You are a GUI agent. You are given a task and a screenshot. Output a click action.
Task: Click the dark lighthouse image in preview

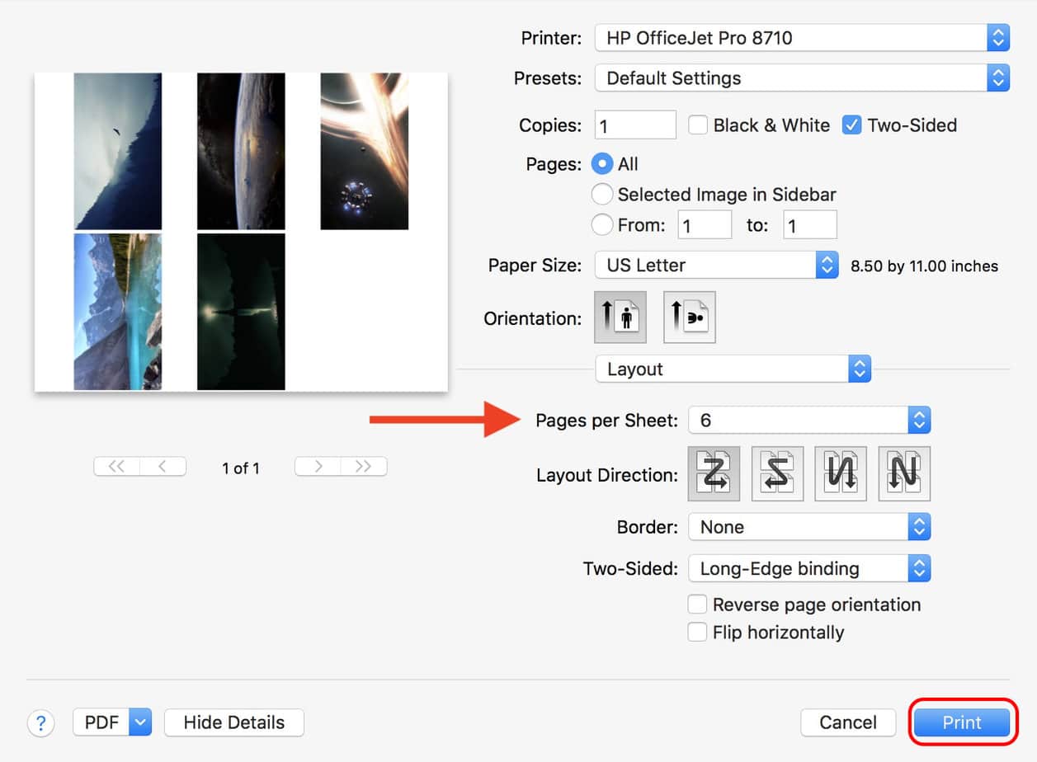click(x=241, y=312)
